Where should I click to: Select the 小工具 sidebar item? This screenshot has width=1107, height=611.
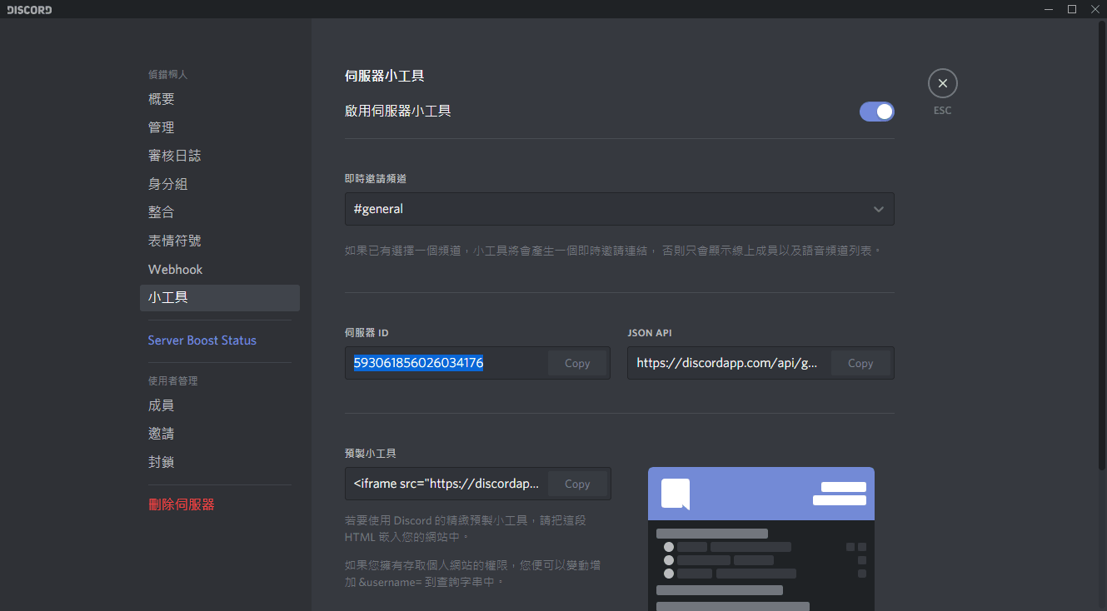click(x=220, y=298)
